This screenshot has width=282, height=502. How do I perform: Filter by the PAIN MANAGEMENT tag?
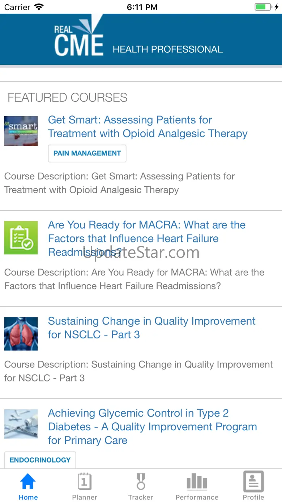[x=87, y=153]
